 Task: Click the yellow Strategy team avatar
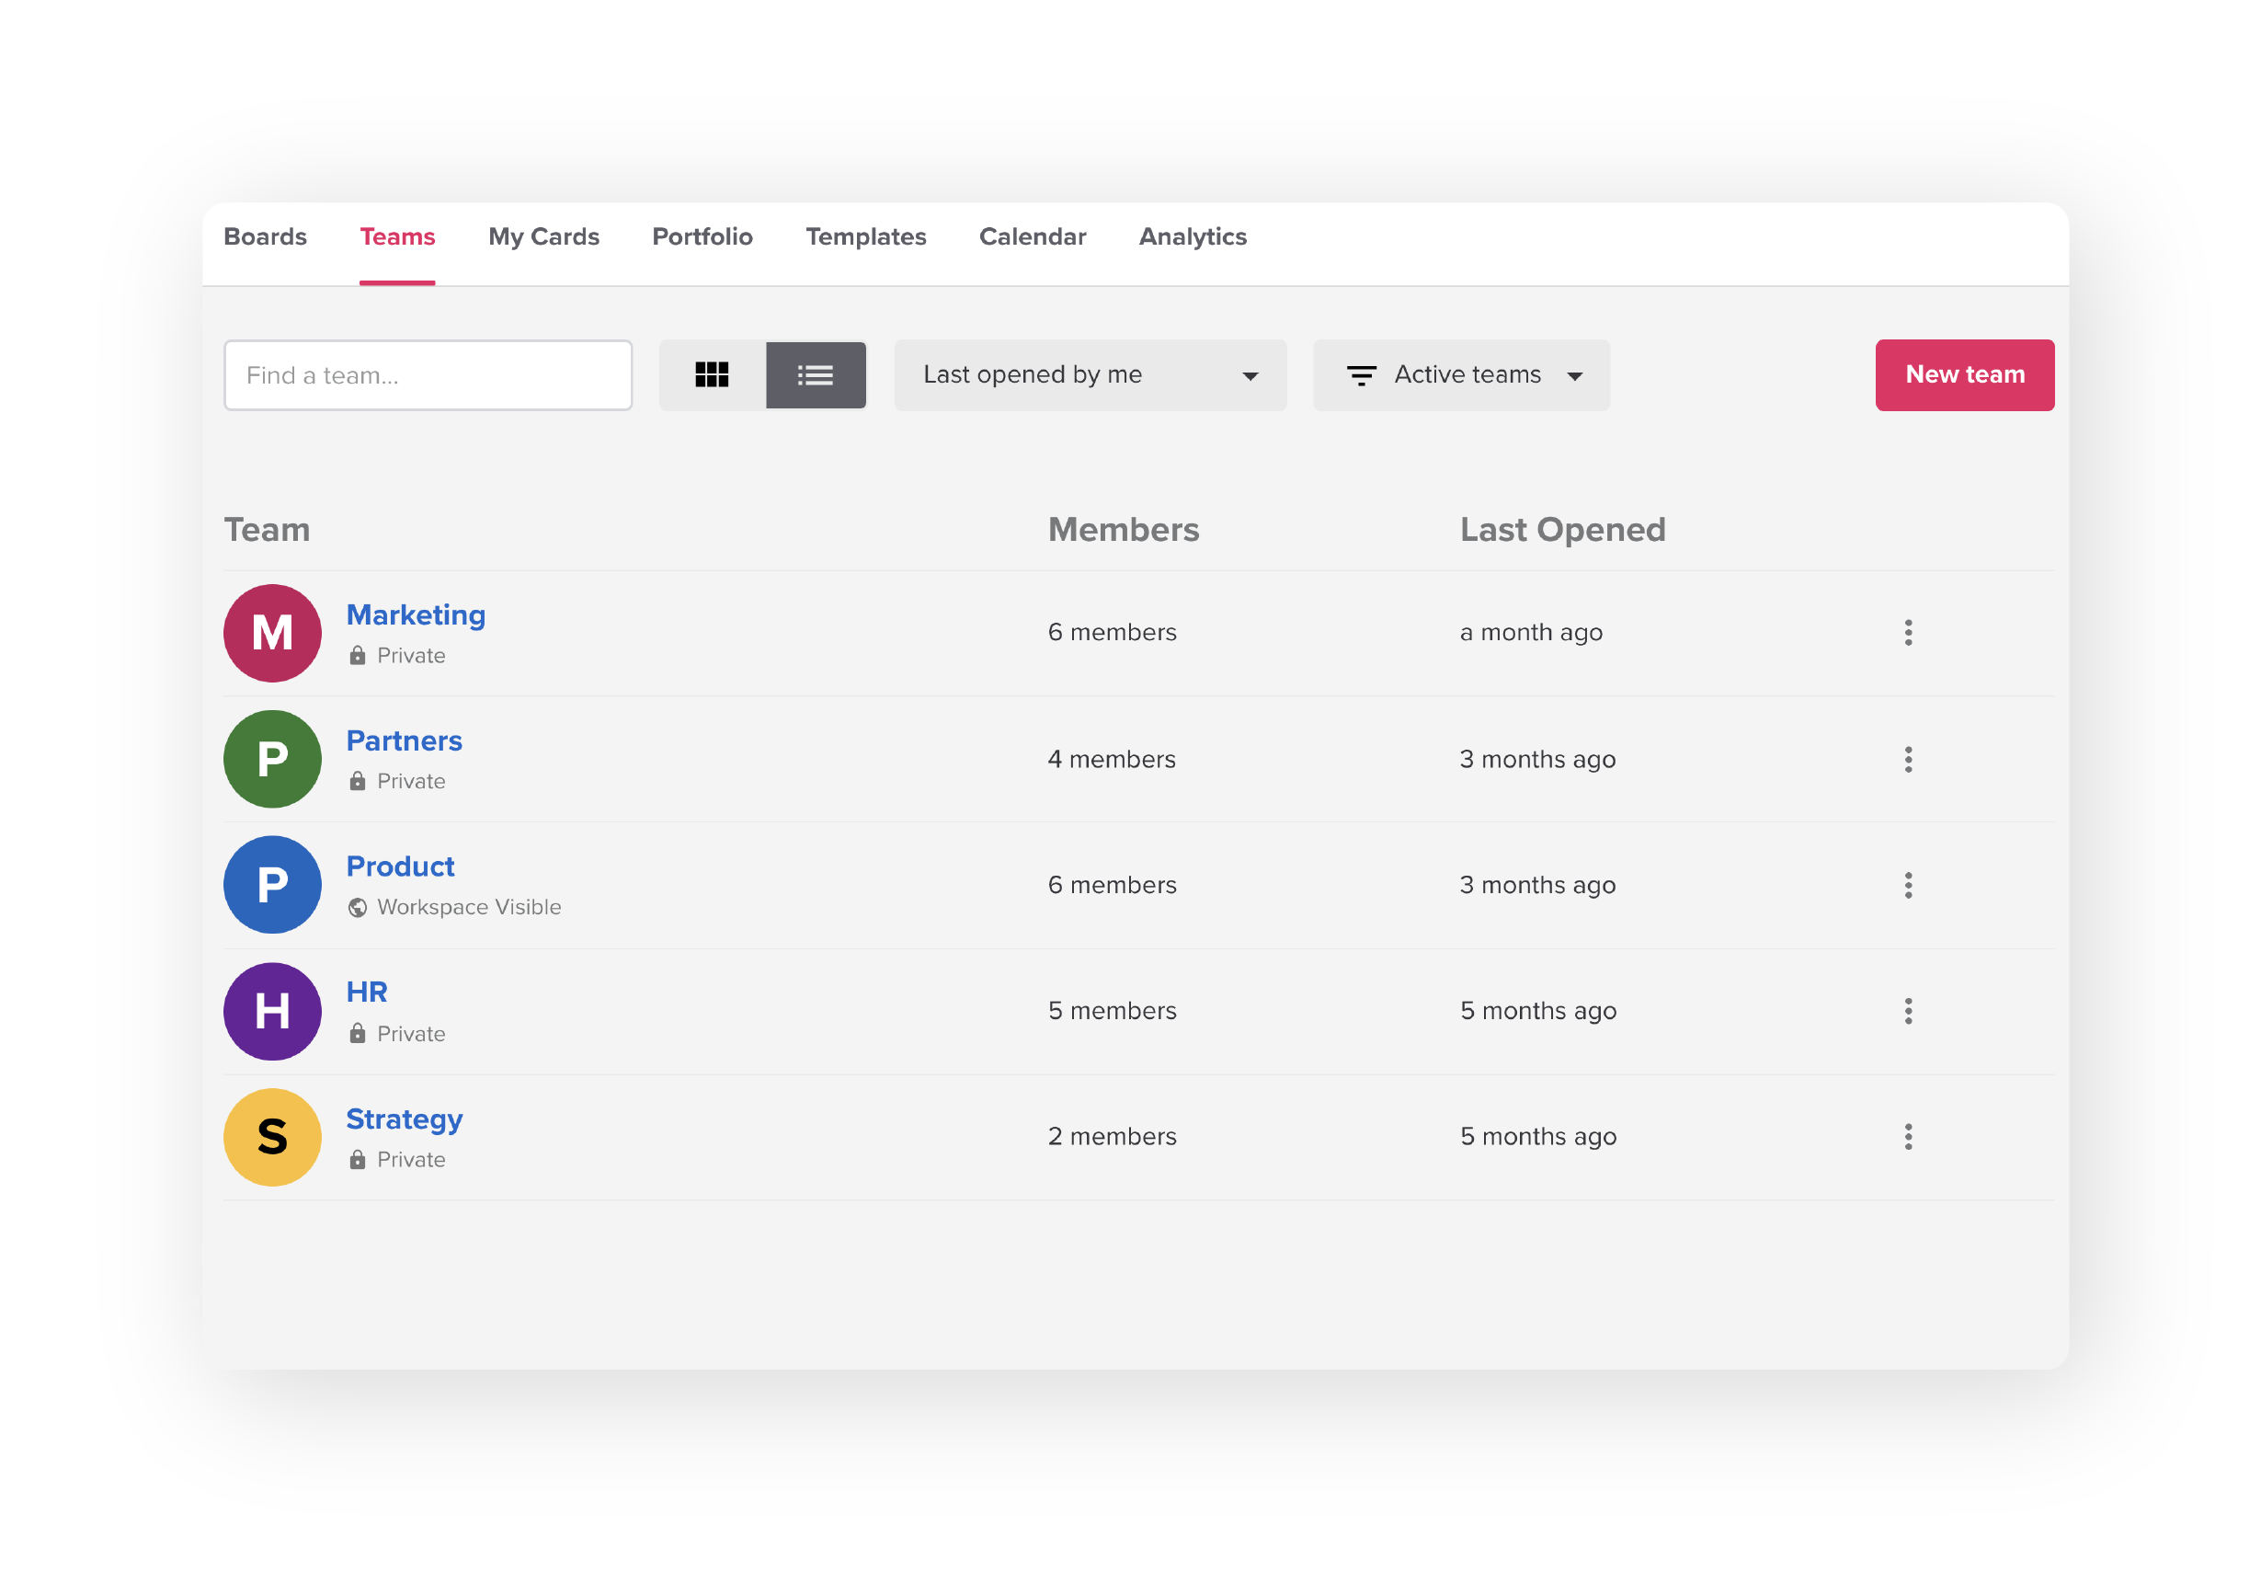click(273, 1136)
